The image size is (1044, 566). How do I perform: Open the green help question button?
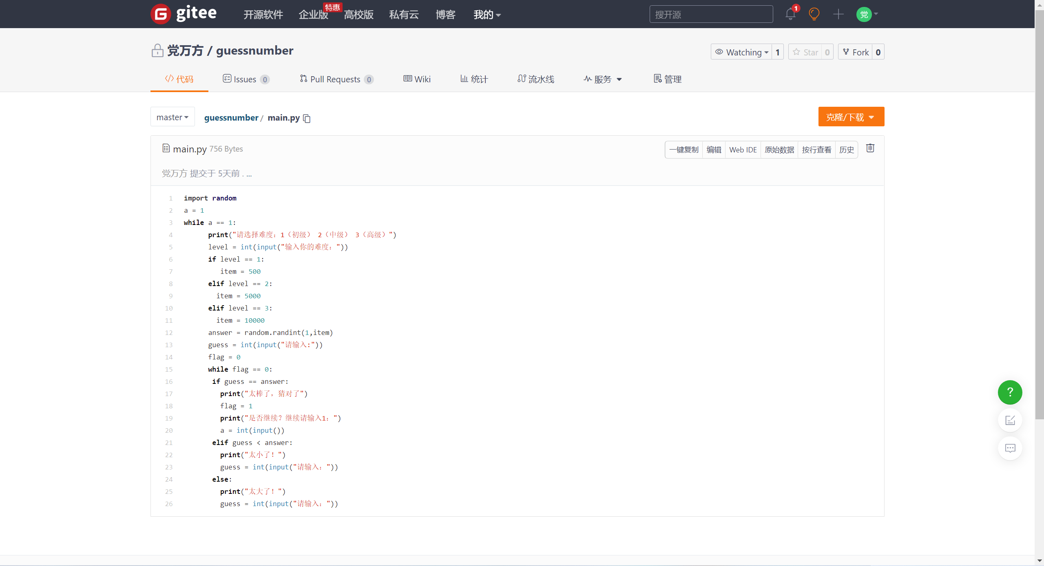[1010, 392]
